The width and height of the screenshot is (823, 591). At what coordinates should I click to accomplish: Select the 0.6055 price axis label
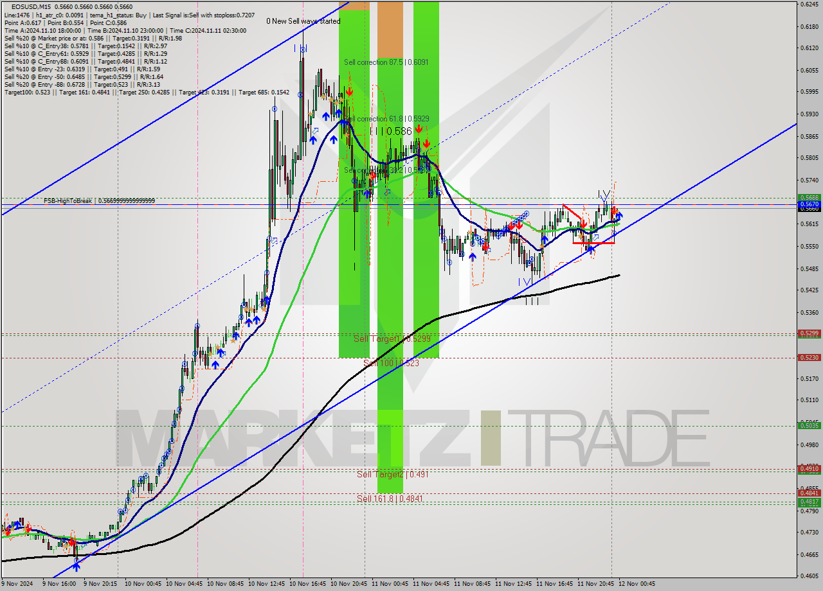(x=809, y=70)
